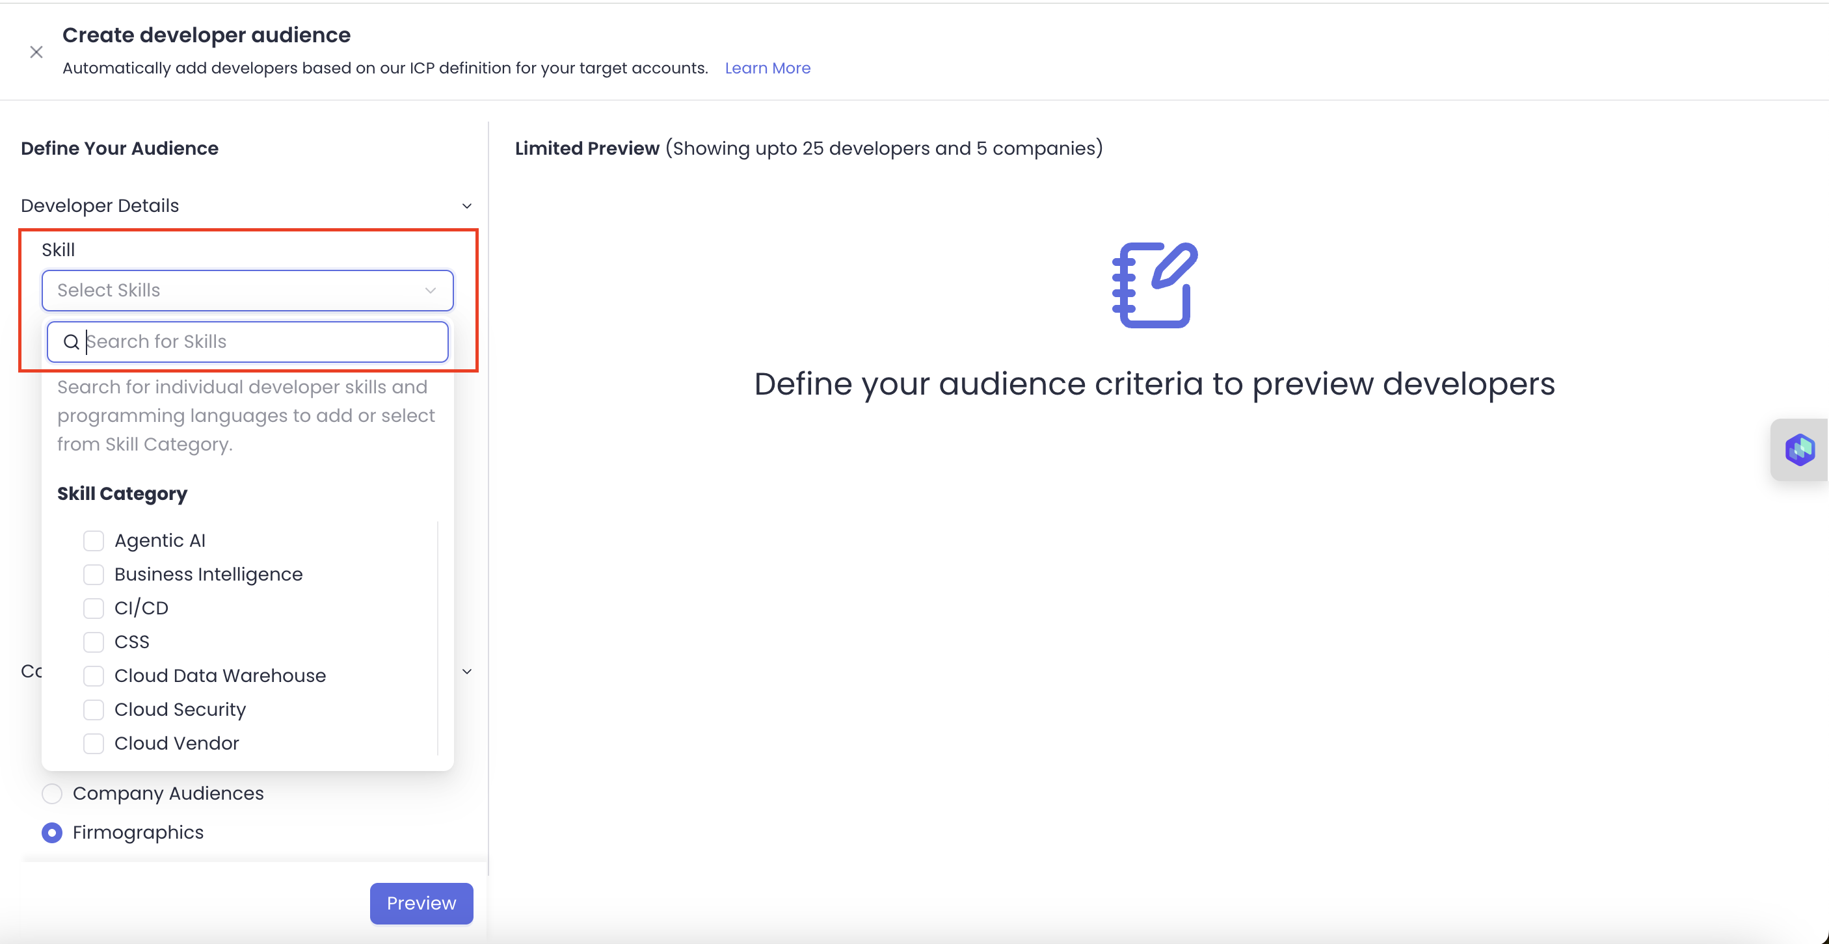1829x944 pixels.
Task: Click the notebook edit illustration icon
Action: tap(1155, 285)
